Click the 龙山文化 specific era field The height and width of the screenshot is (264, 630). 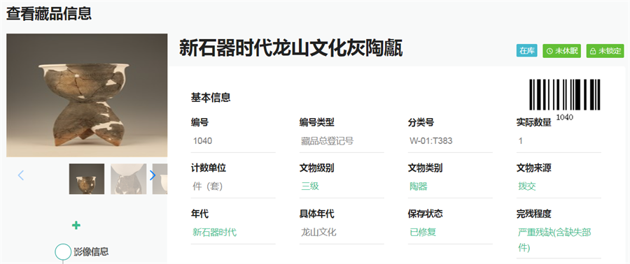point(342,232)
